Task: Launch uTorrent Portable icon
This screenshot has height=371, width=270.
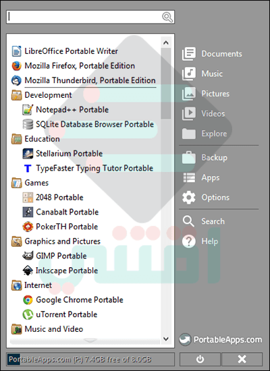Action: (28, 314)
